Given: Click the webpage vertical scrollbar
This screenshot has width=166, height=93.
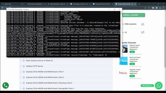Looking at the screenshot, I should pos(165,47).
